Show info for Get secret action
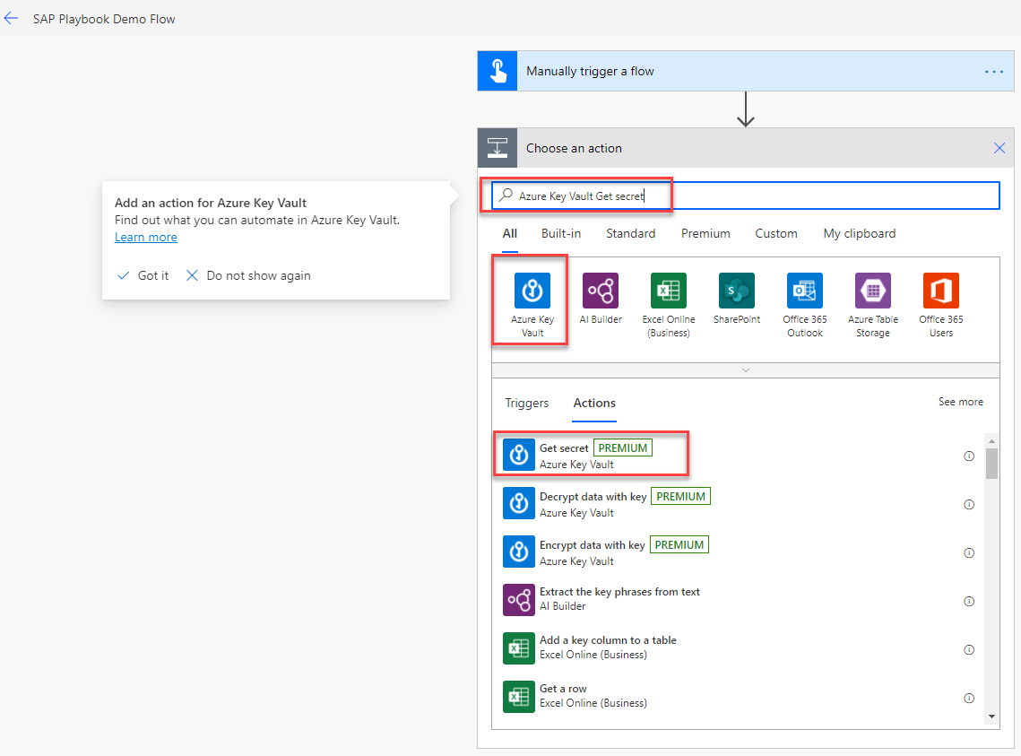The width and height of the screenshot is (1021, 756). 969,456
